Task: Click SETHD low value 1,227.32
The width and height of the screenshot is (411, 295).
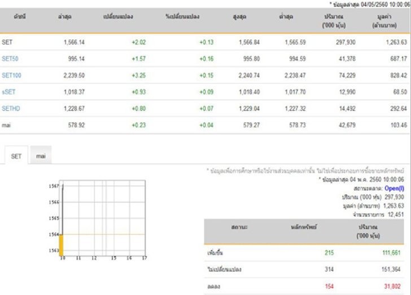Action: pos(295,109)
